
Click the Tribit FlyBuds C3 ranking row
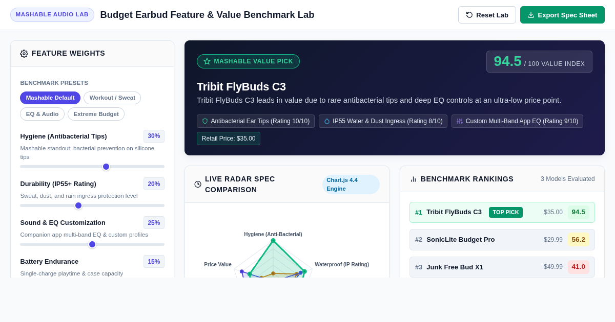click(x=502, y=212)
